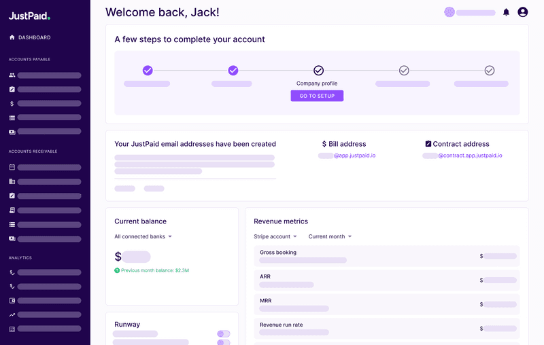Expand the Current month dropdown
544x345 pixels.
pyautogui.click(x=330, y=236)
